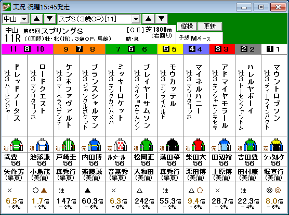Click the app icon in the title bar
Image resolution: width=289 pixels, height=215 pixels.
[7, 7]
